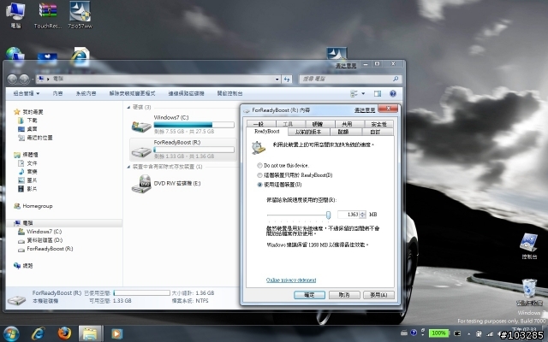Click the 100% battery indicator in the tray
The width and height of the screenshot is (548, 342).
pos(438,333)
